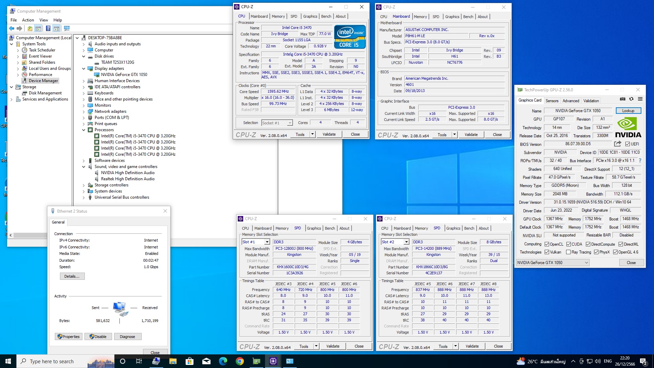Switch to the Sensors tab in GPU-Z

tap(552, 101)
